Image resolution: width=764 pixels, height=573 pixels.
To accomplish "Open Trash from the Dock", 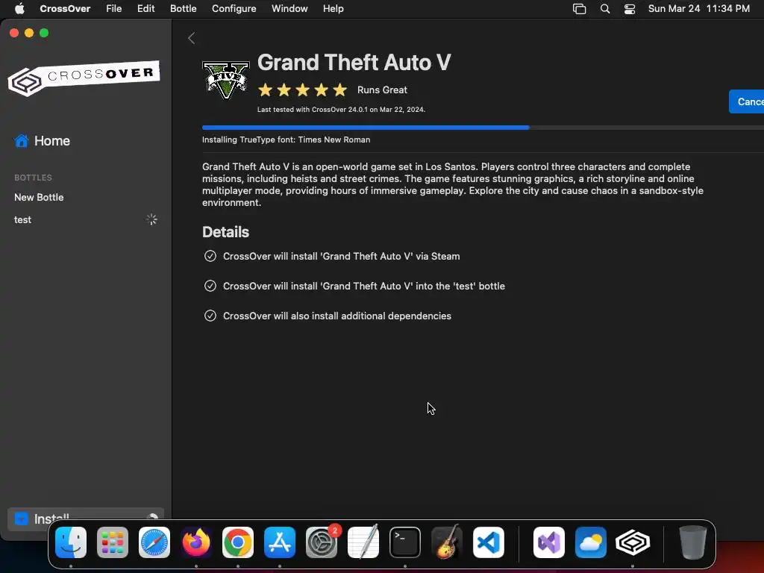I will (692, 542).
